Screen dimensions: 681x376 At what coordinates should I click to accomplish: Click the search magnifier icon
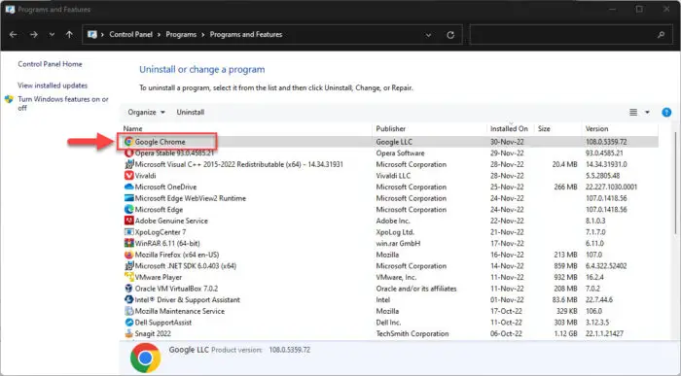coord(661,35)
